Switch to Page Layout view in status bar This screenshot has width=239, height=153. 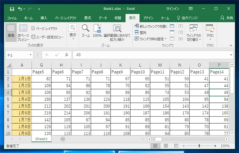pos(166,146)
